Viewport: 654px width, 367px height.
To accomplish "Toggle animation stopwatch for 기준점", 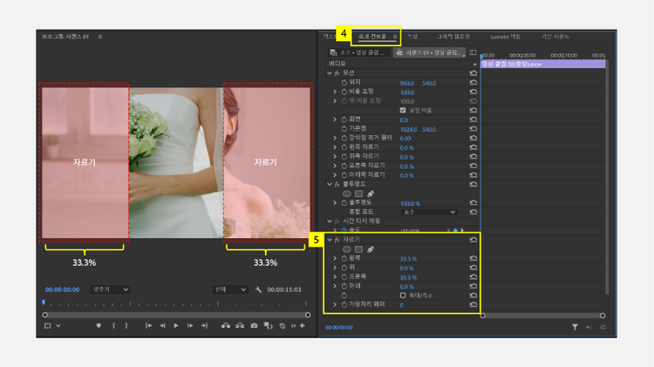I will pyautogui.click(x=344, y=129).
